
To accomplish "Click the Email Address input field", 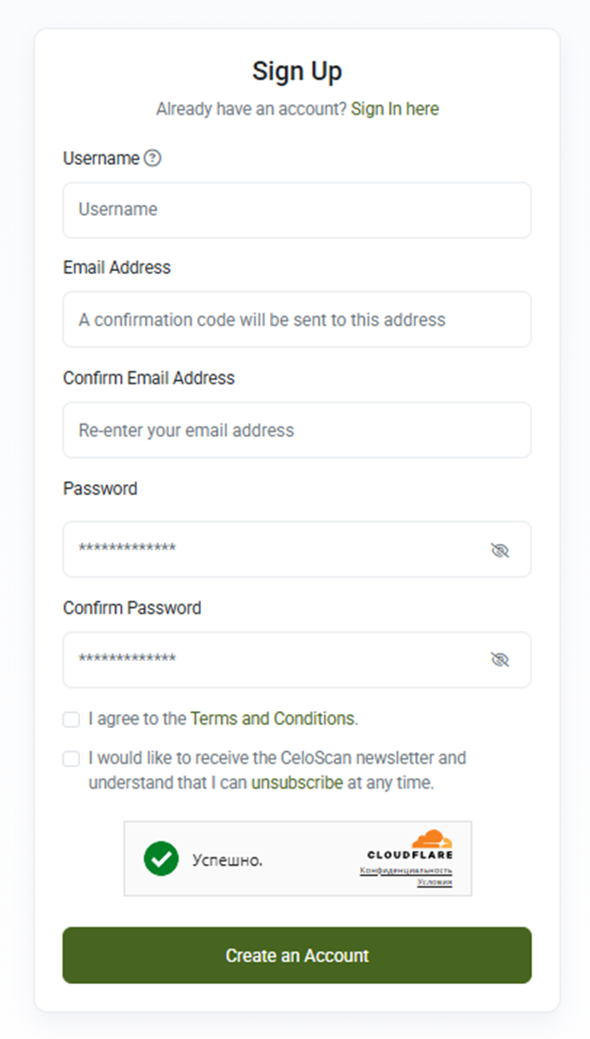I will coord(297,320).
